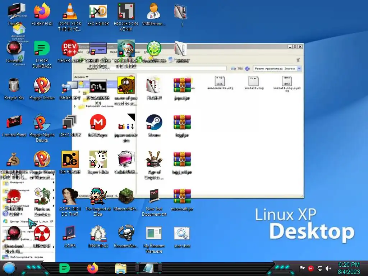Select anaconda-ks.cfg in file manager
The width and height of the screenshot is (368, 276).
(220, 83)
